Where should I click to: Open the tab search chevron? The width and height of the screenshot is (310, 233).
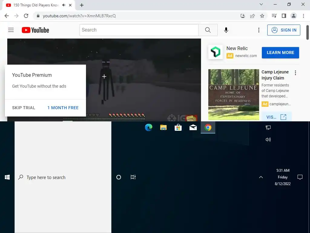point(261,4)
